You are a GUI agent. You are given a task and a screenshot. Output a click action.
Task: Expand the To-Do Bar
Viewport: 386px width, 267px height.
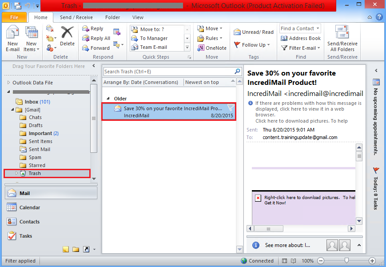point(376,71)
